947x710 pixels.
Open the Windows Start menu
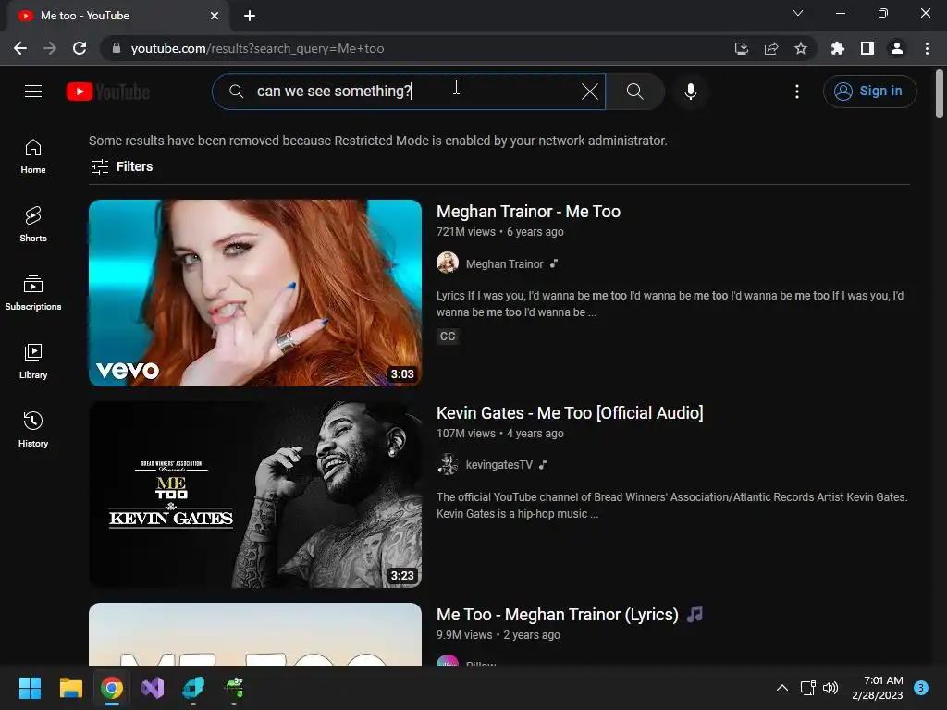(x=30, y=688)
